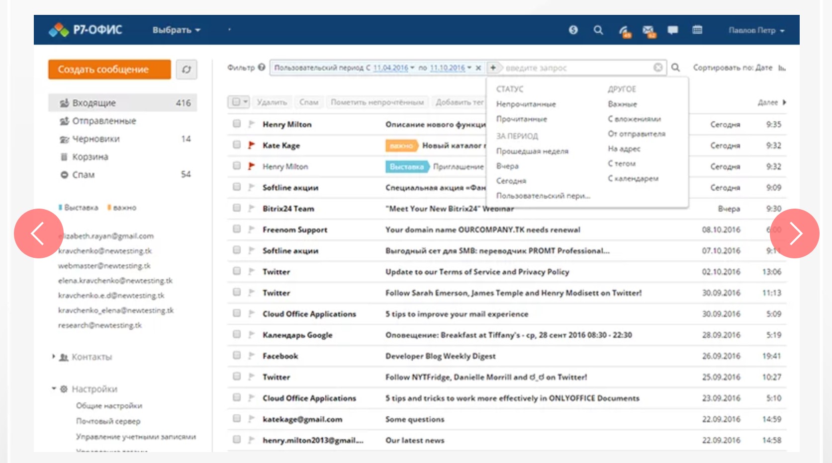832x463 pixels.
Task: Click the refresh mail icon button
Action: point(186,70)
